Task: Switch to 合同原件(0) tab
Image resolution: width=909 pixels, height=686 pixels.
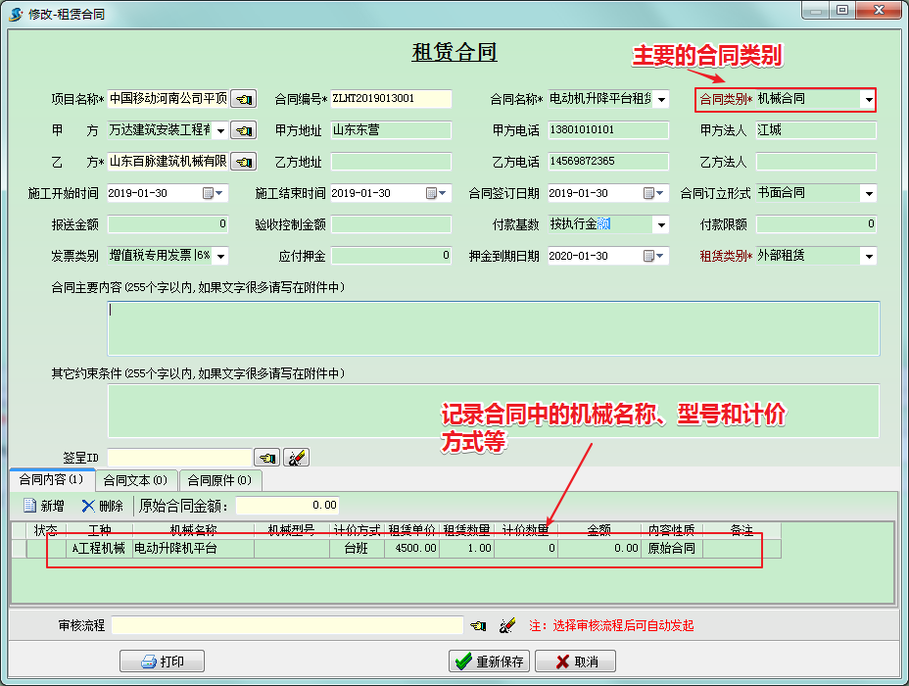Action: coord(219,480)
